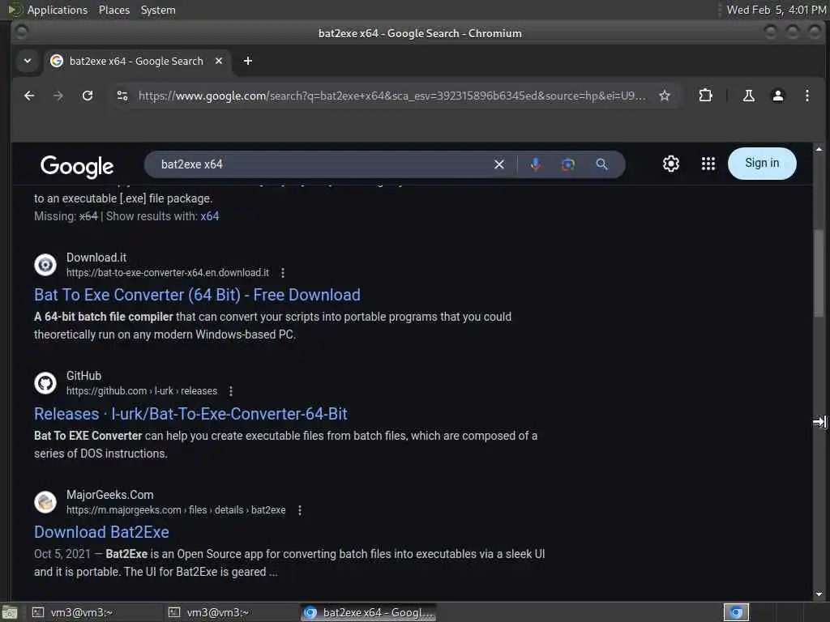Open the System menu
The width and height of the screenshot is (830, 622).
158,10
